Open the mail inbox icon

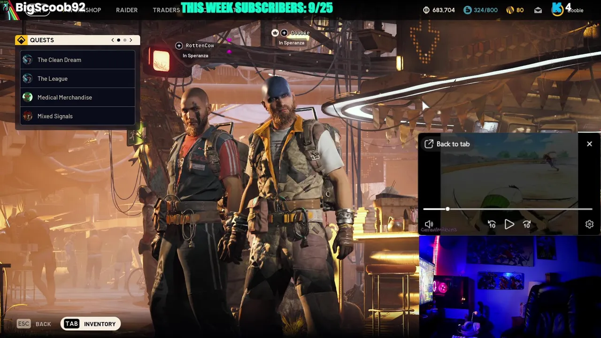click(x=538, y=10)
